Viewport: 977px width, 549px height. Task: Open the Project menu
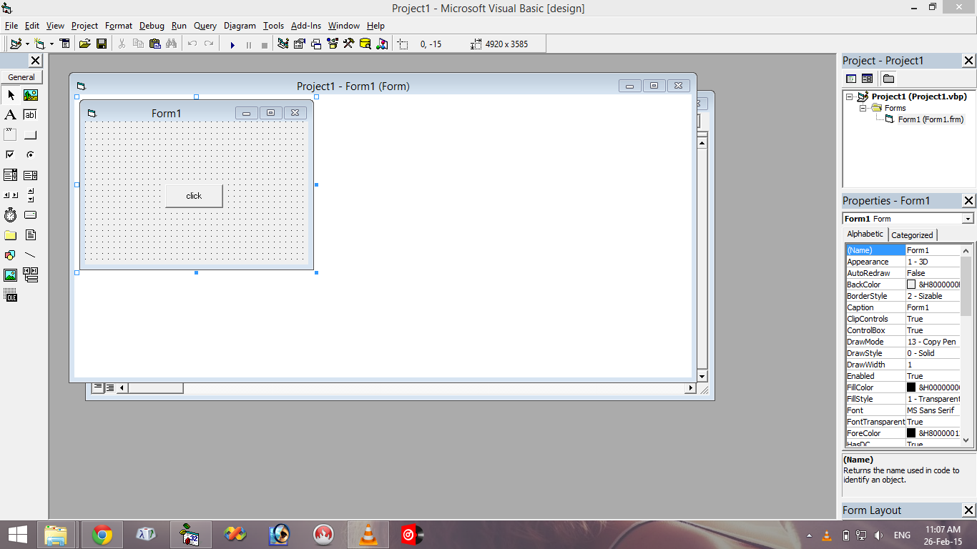(84, 26)
